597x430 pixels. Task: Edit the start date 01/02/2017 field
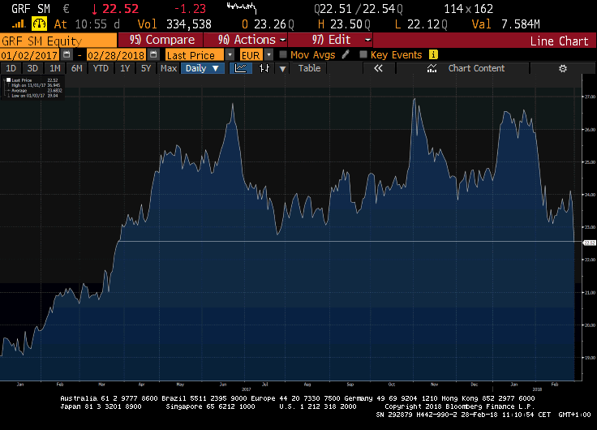pos(29,55)
